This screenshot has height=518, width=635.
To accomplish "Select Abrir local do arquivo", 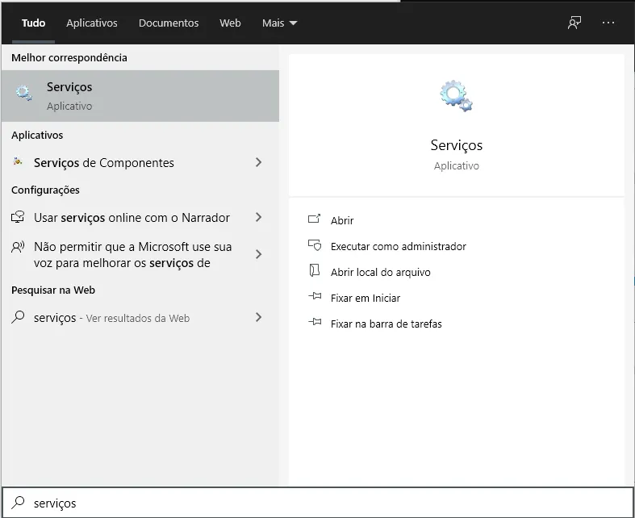I will click(380, 272).
